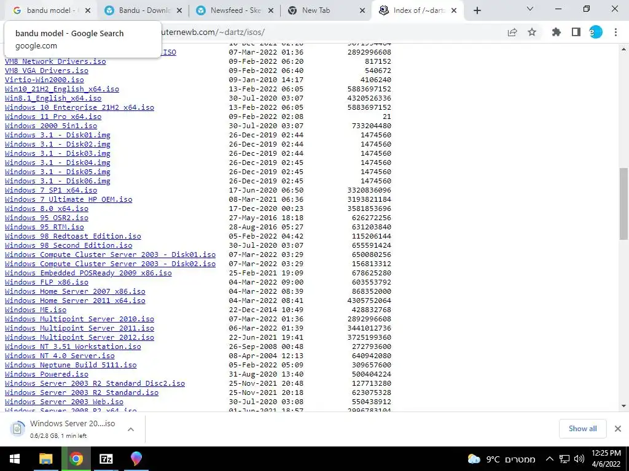629x471 pixels.
Task: Click Windows NT 4.0 Server.iso
Action: tap(60, 356)
